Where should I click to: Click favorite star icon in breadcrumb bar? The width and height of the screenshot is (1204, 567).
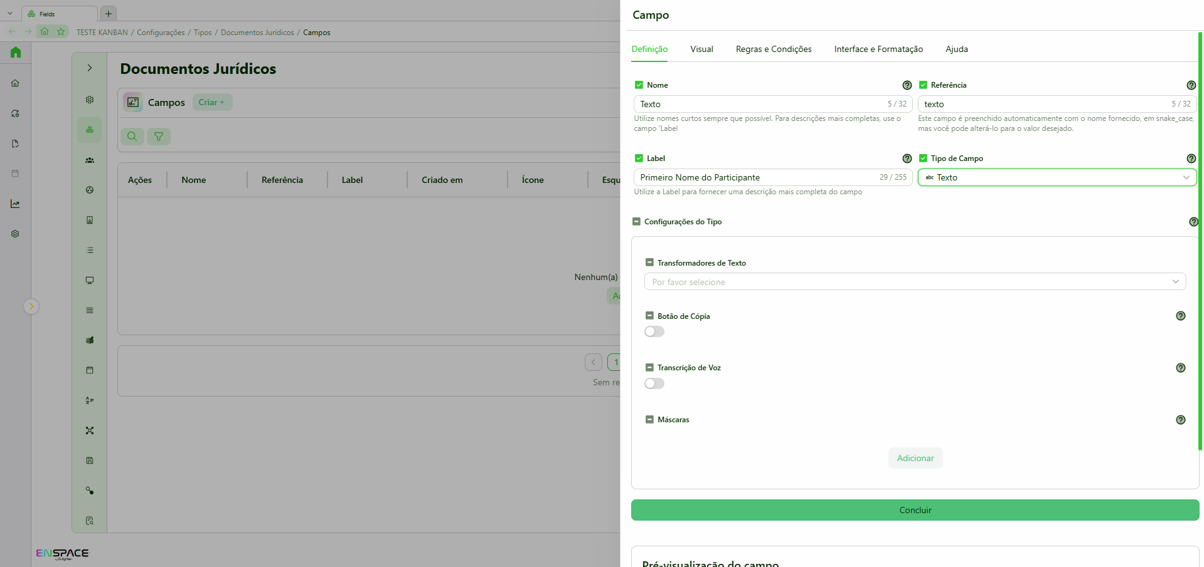click(x=61, y=31)
